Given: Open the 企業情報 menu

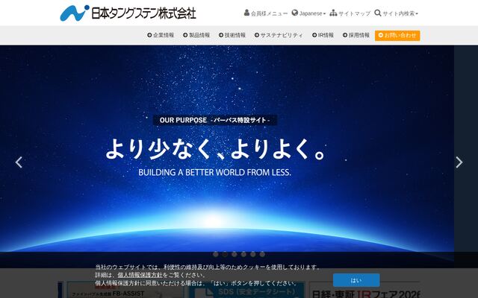Looking at the screenshot, I should pyautogui.click(x=161, y=35).
